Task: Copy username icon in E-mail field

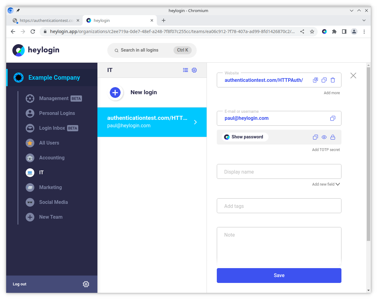Action: [x=333, y=118]
